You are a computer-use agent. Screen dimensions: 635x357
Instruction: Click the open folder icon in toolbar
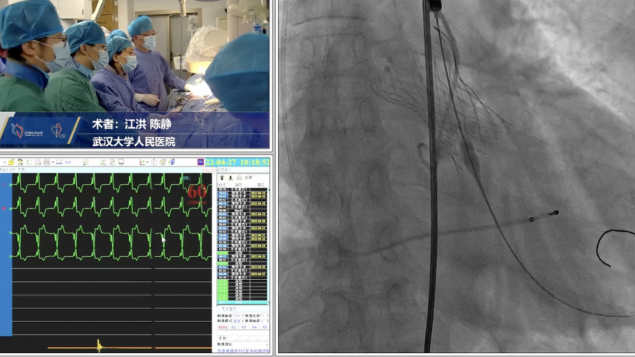click(11, 162)
